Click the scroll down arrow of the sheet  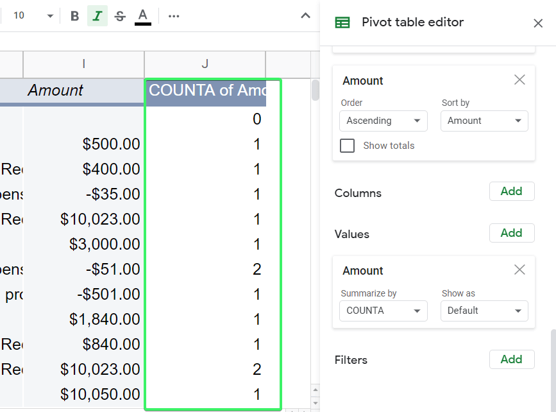316,403
